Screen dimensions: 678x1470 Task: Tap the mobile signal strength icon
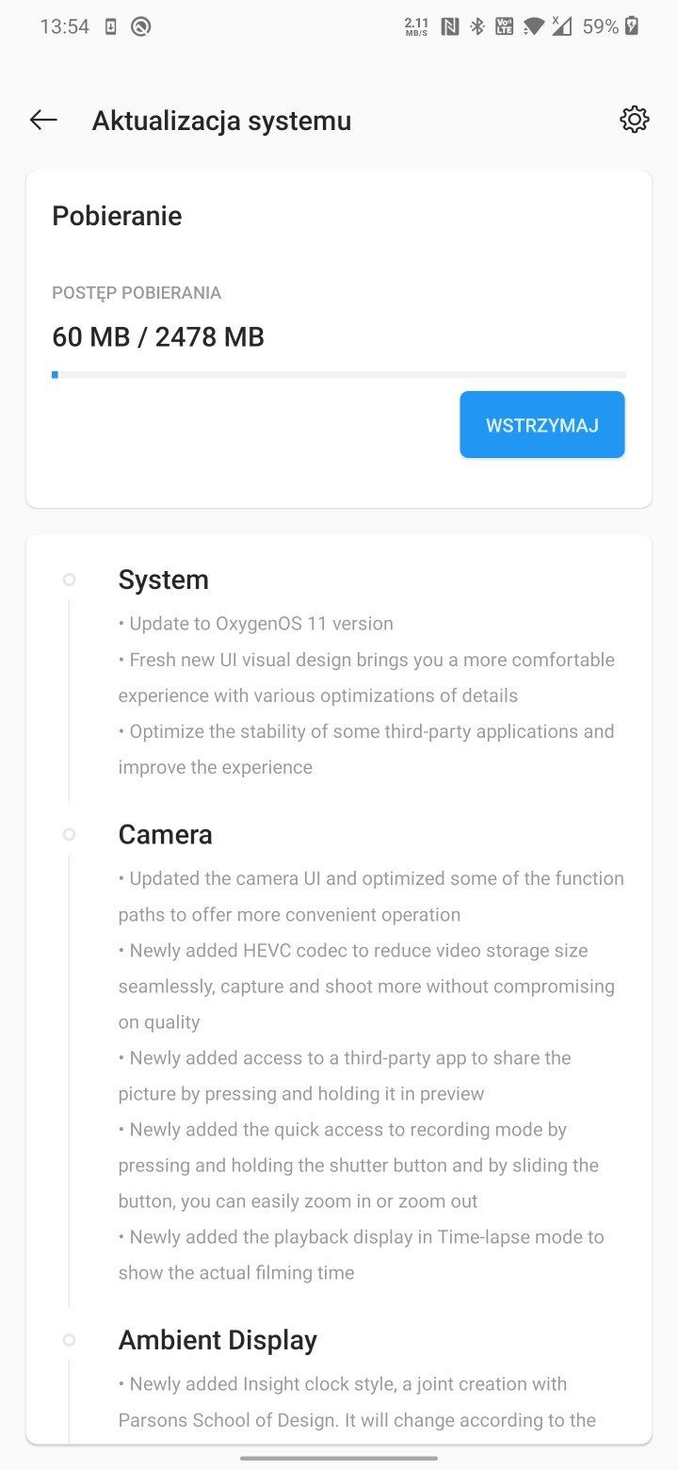tap(561, 26)
